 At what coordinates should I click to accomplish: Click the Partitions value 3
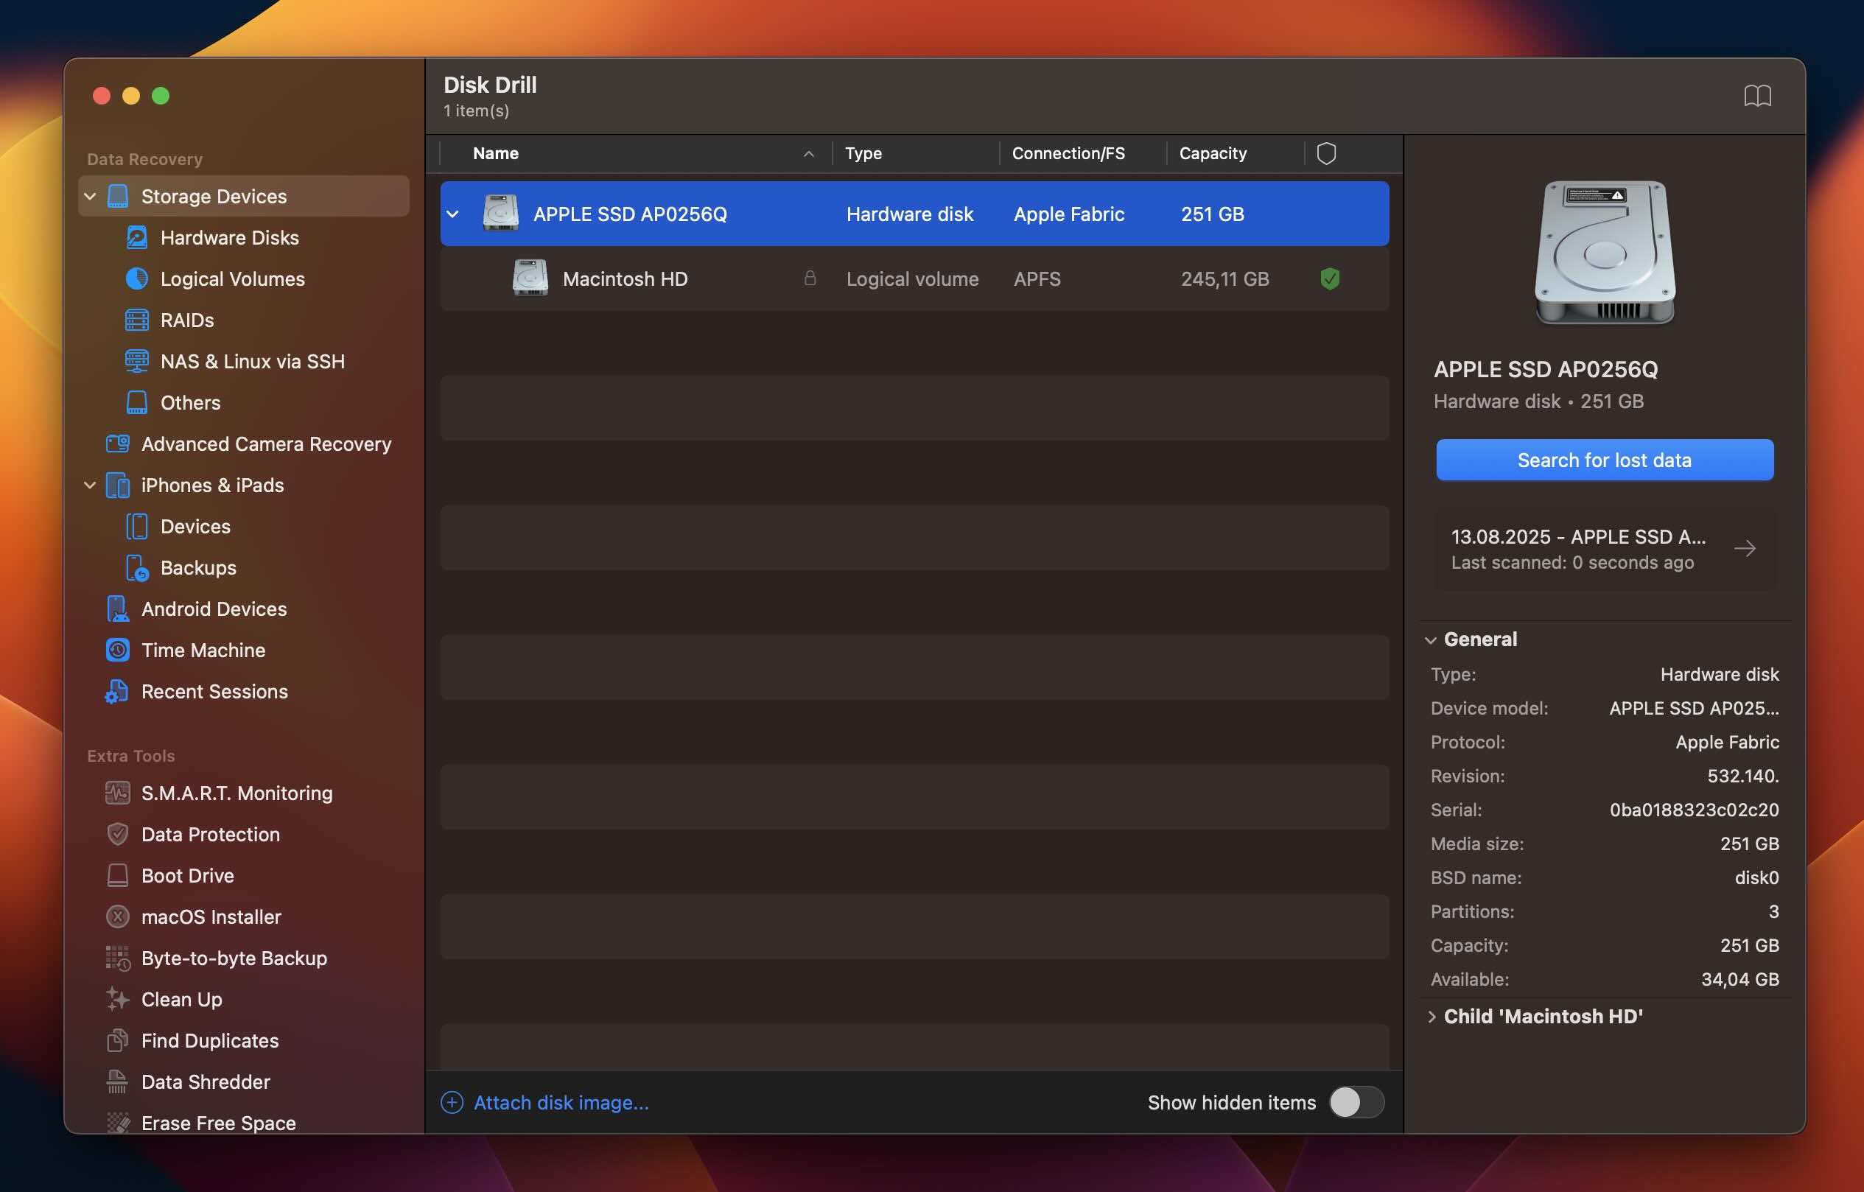click(x=1773, y=911)
